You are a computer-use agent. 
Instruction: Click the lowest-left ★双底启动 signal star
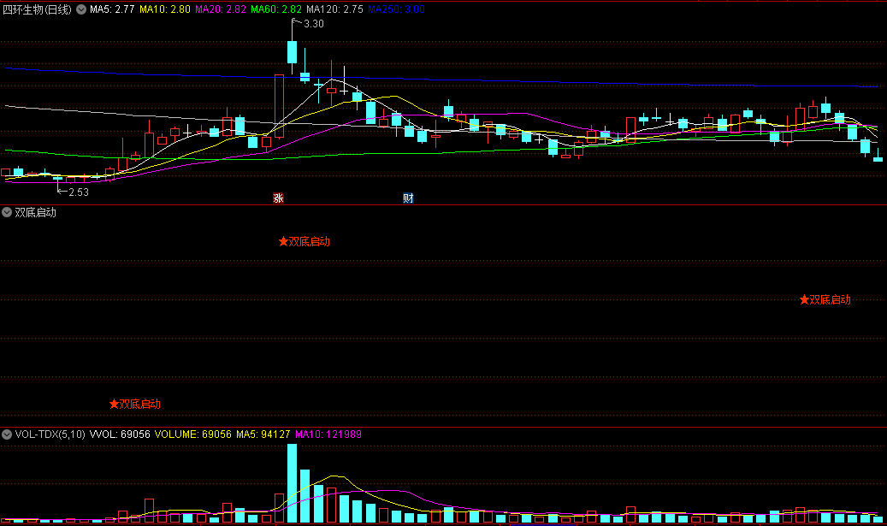114,404
